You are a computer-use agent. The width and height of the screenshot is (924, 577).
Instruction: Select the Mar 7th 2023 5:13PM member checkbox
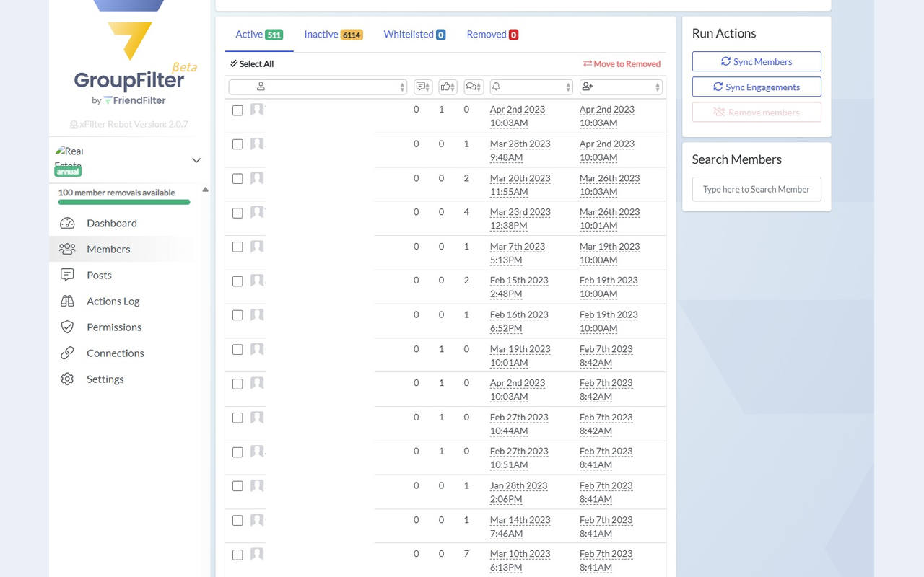pos(237,247)
